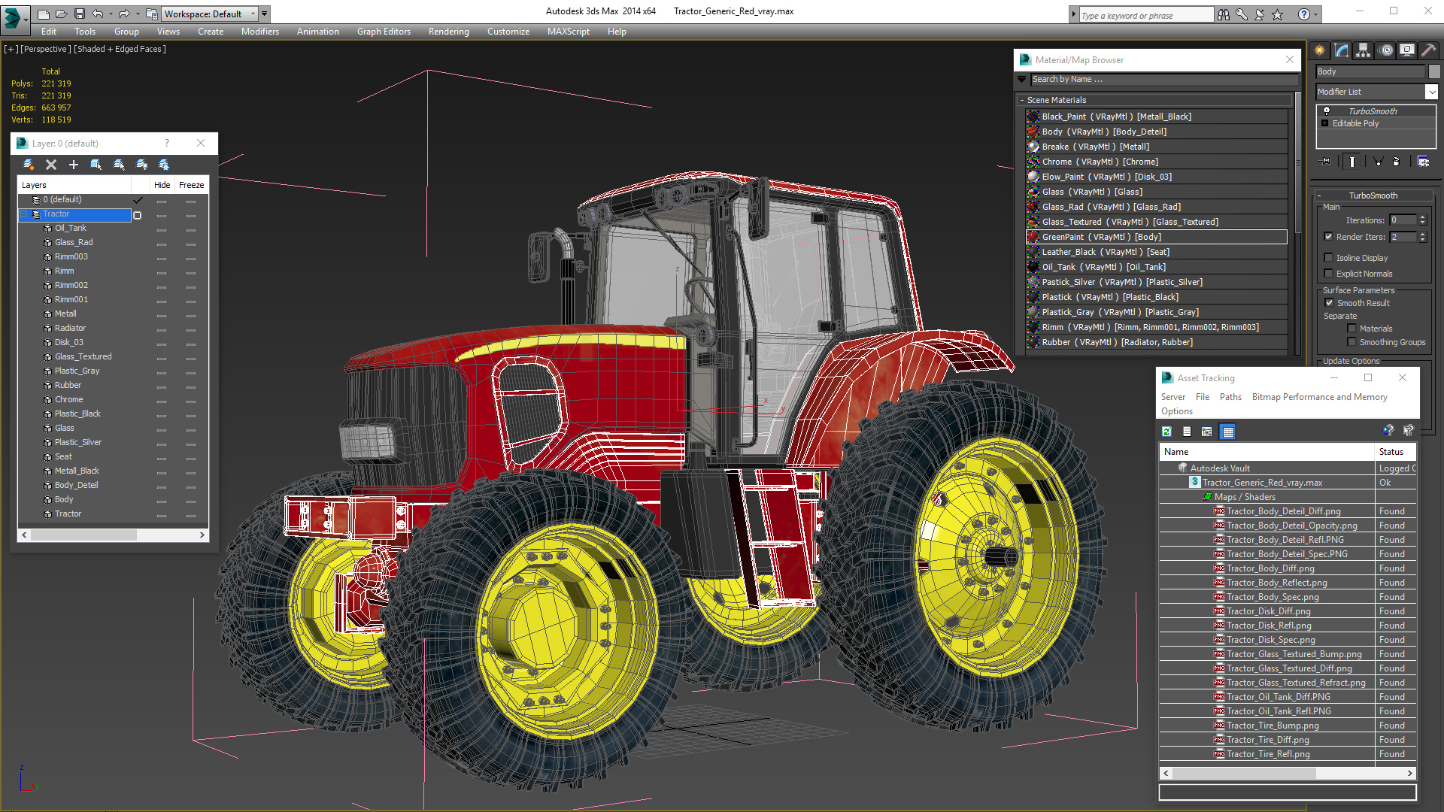Image resolution: width=1444 pixels, height=812 pixels.
Task: Click Create New Layer icon in layer toolbar
Action: [x=29, y=164]
